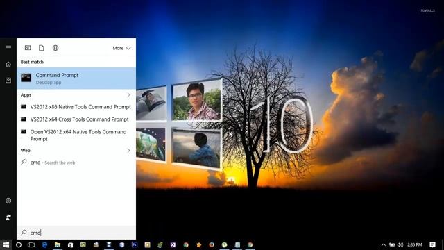Expand the More filters dropdown
This screenshot has height=250, width=444.
[122, 48]
